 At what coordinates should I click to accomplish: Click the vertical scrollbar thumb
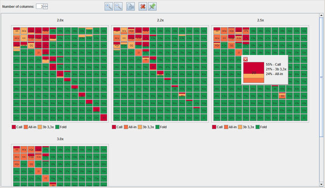pyautogui.click(x=321, y=77)
